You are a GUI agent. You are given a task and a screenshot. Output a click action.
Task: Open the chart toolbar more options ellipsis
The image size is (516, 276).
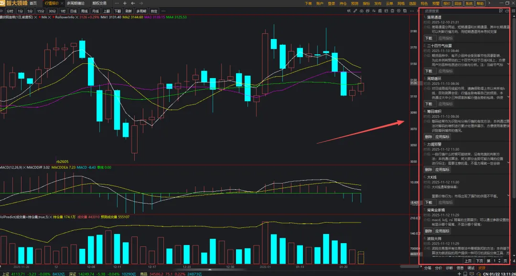click(x=412, y=11)
